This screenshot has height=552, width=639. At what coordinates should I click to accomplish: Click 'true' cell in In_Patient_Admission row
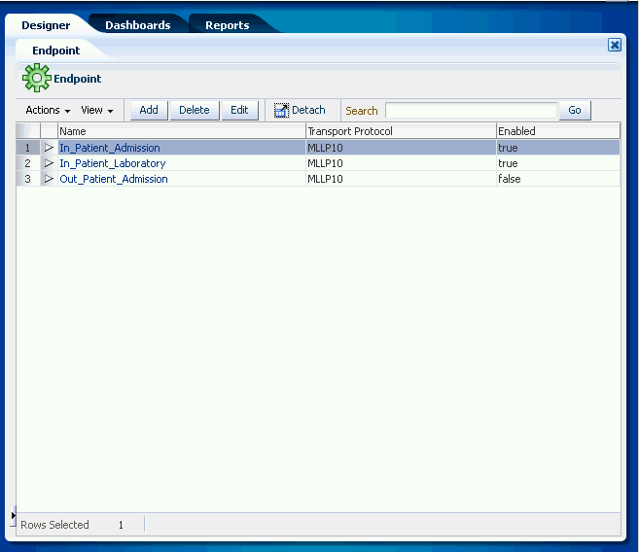[x=558, y=148]
